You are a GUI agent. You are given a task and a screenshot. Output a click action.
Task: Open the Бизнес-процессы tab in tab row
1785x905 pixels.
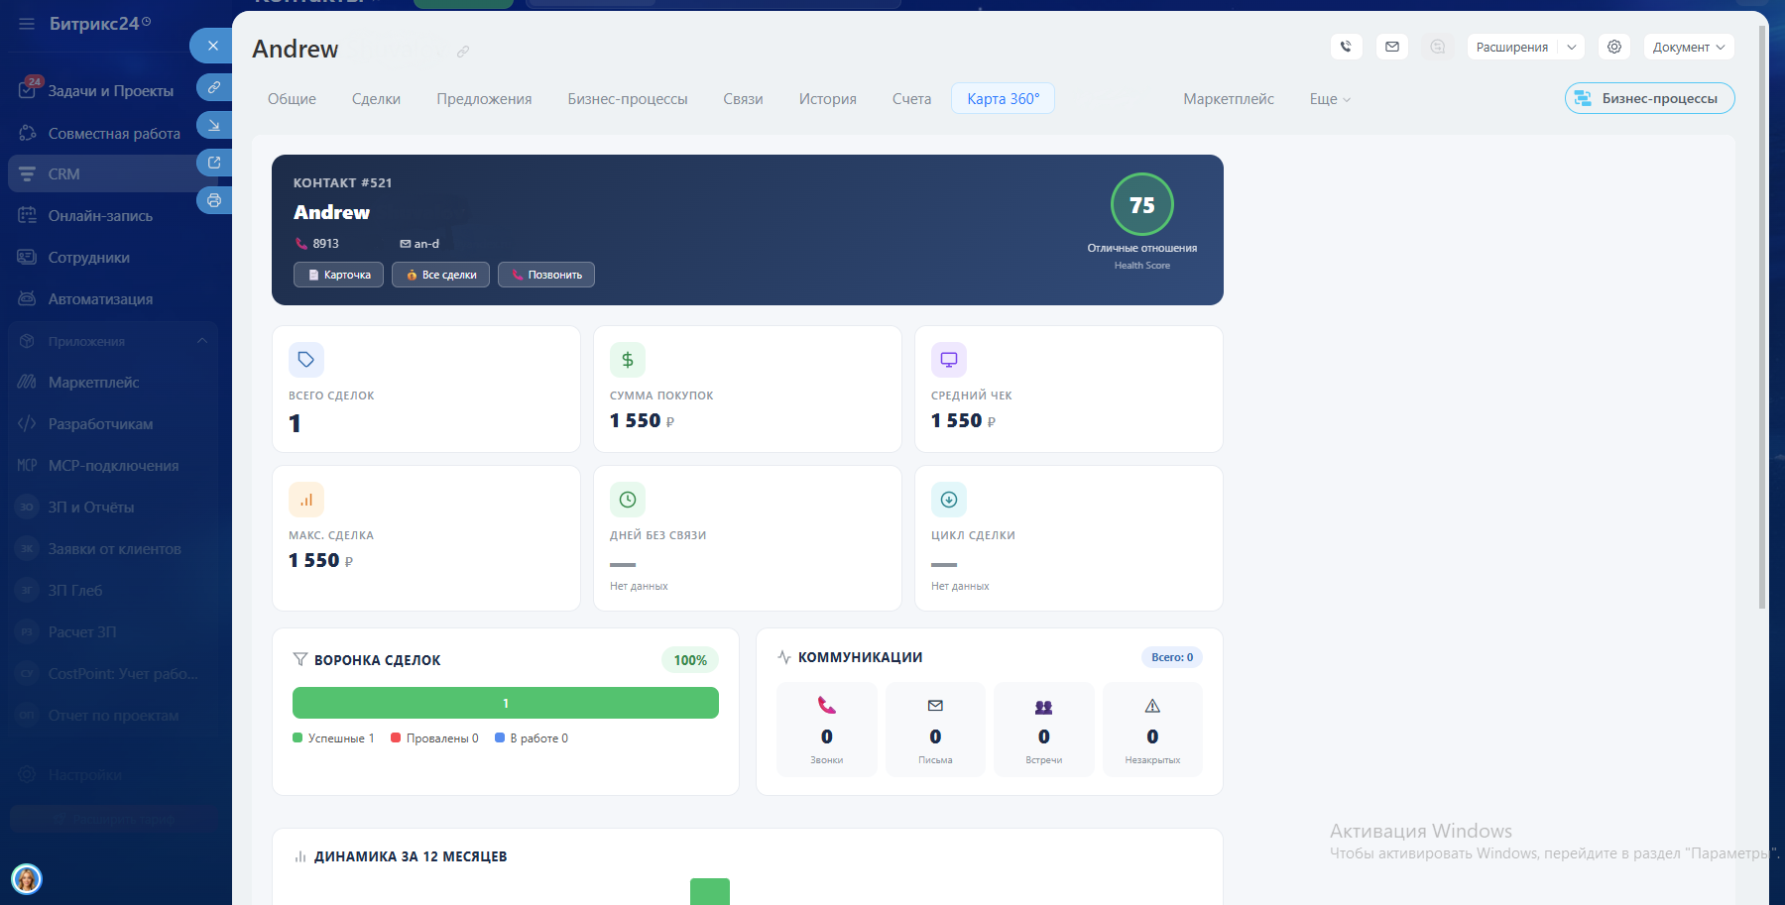[628, 99]
